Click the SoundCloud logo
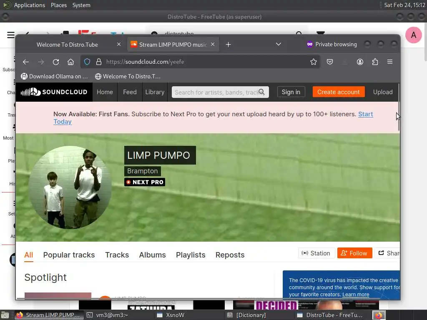This screenshot has width=427, height=320. click(x=54, y=92)
